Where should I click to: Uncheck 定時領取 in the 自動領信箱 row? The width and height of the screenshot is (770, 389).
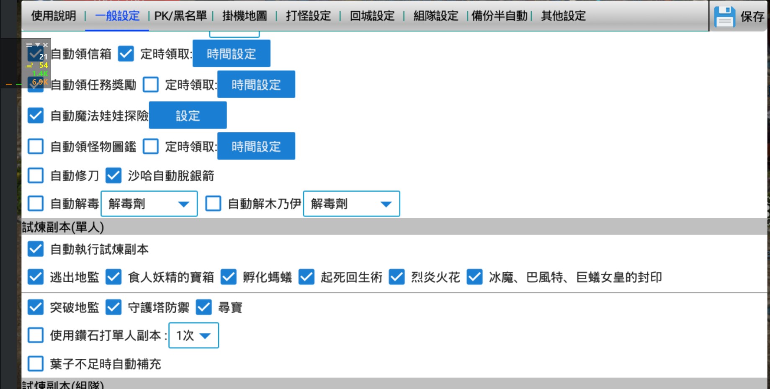point(126,54)
